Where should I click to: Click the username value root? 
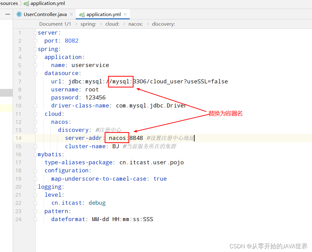(x=92, y=90)
